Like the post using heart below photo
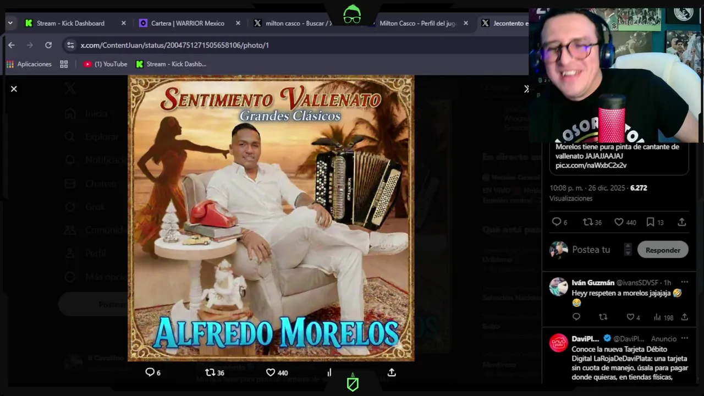The image size is (704, 396). tap(271, 372)
